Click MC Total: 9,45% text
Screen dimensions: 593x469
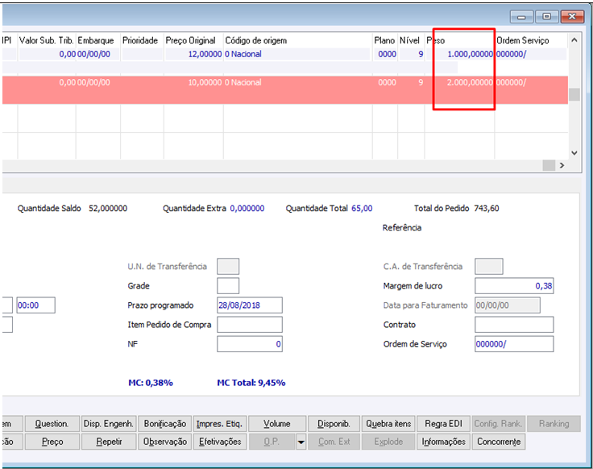[x=251, y=383]
